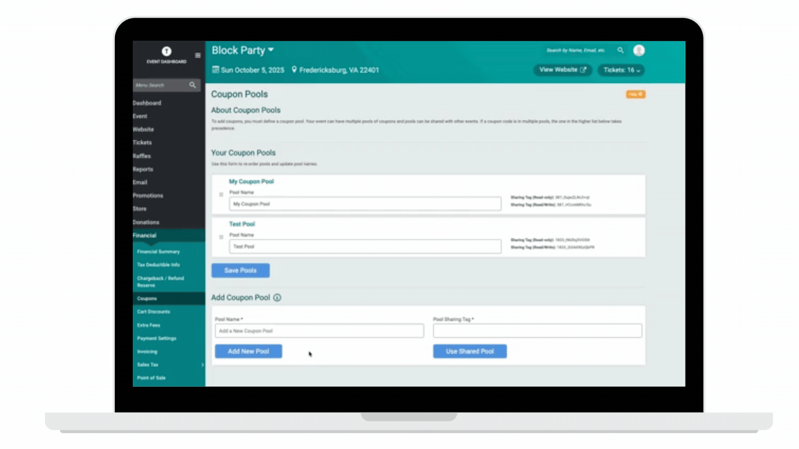Click the sidebar Menu Search magnifier icon
The width and height of the screenshot is (799, 449).
click(192, 85)
